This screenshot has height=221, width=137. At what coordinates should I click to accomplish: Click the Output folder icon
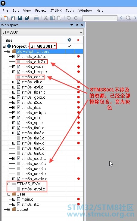[14, 209]
